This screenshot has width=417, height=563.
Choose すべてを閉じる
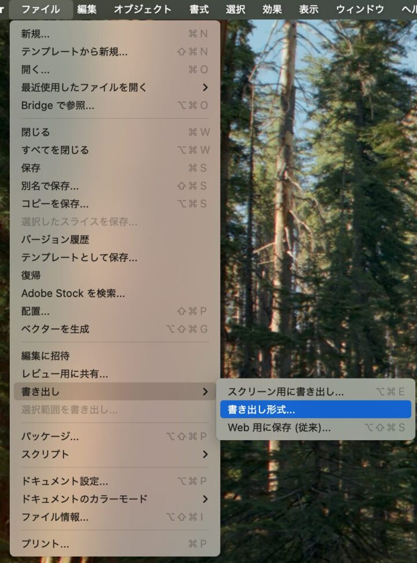pos(115,150)
